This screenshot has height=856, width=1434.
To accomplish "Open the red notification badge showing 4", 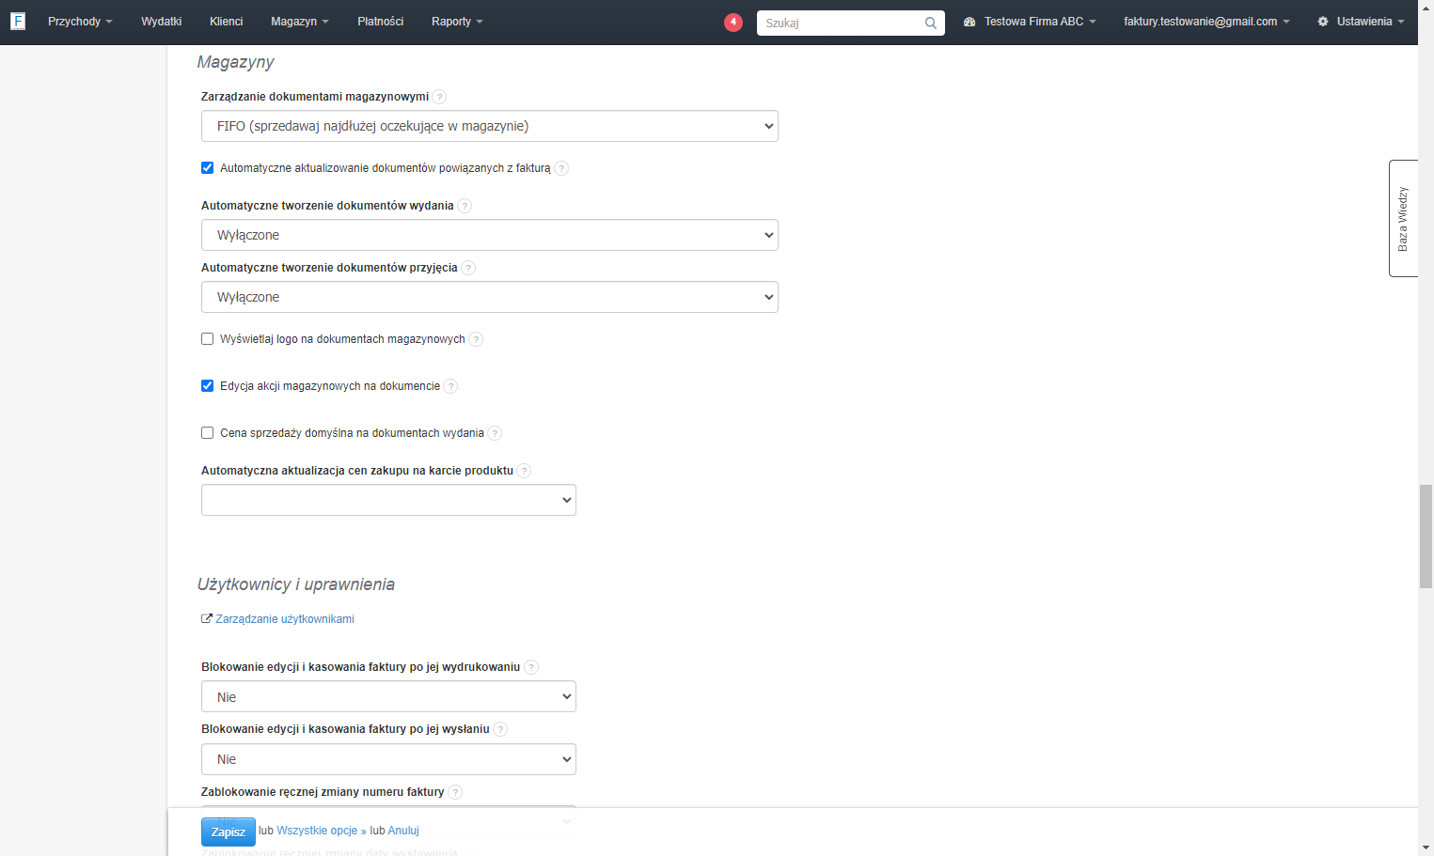I will click(x=733, y=22).
